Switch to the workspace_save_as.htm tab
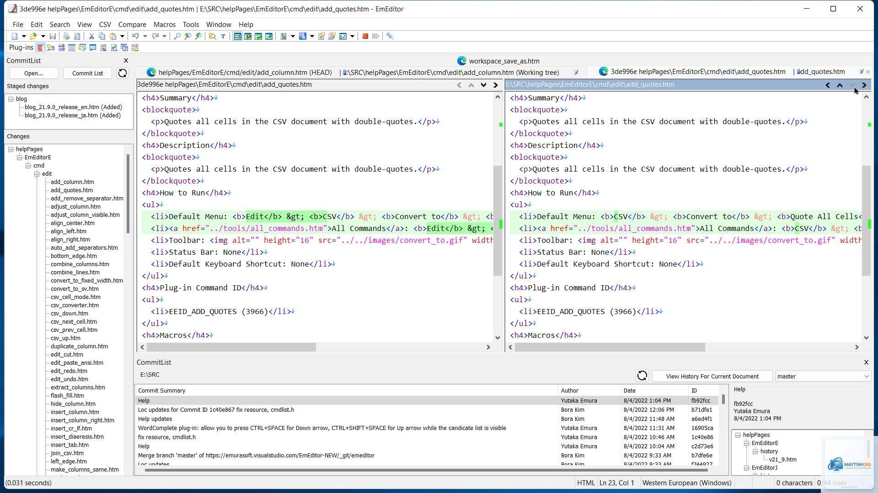This screenshot has width=878, height=493. [x=498, y=61]
